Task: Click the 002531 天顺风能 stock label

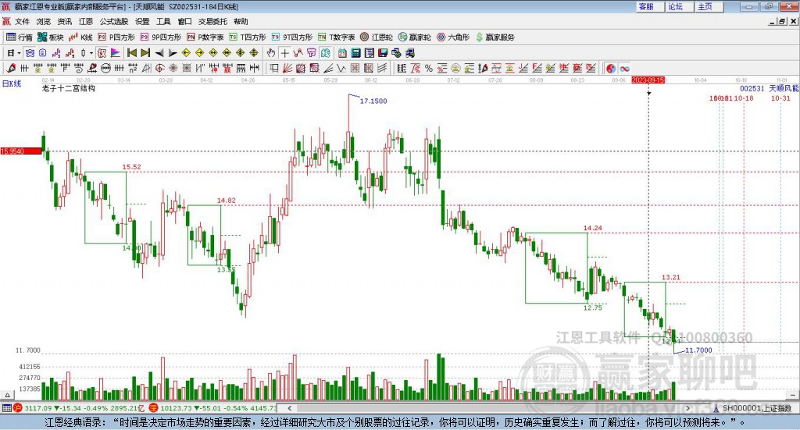Action: 770,89
